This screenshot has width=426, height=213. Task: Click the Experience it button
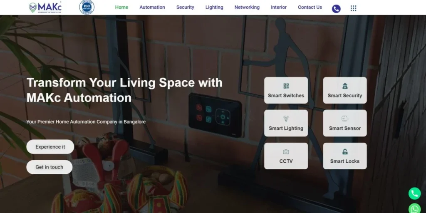pyautogui.click(x=50, y=147)
